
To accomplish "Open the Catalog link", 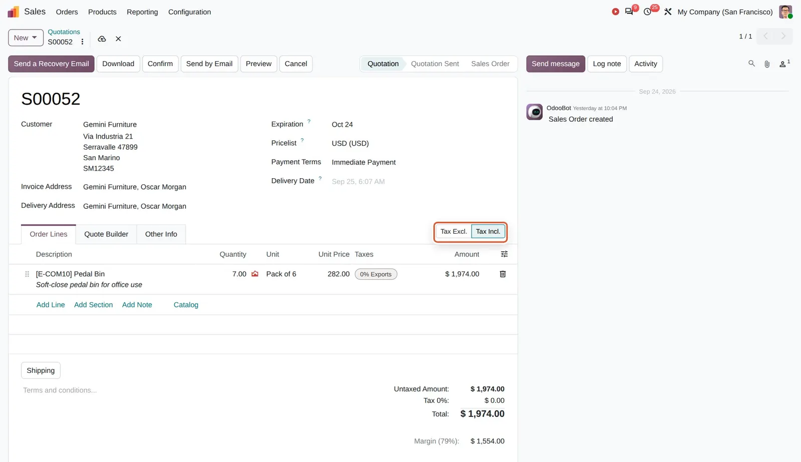I will tap(186, 305).
